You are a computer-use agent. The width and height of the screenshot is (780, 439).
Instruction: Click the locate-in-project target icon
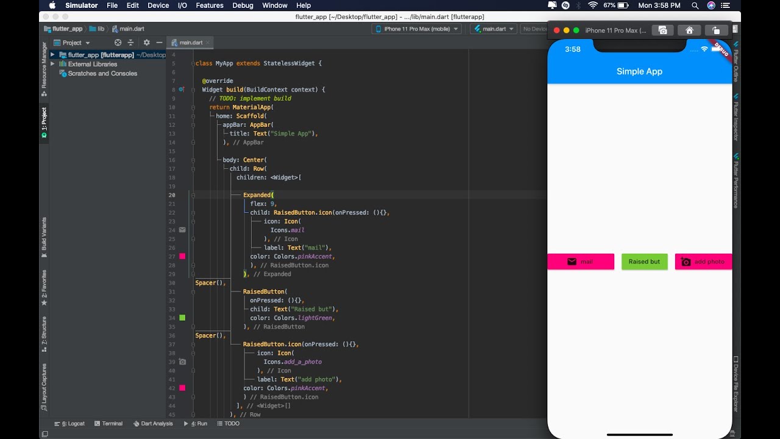click(118, 43)
